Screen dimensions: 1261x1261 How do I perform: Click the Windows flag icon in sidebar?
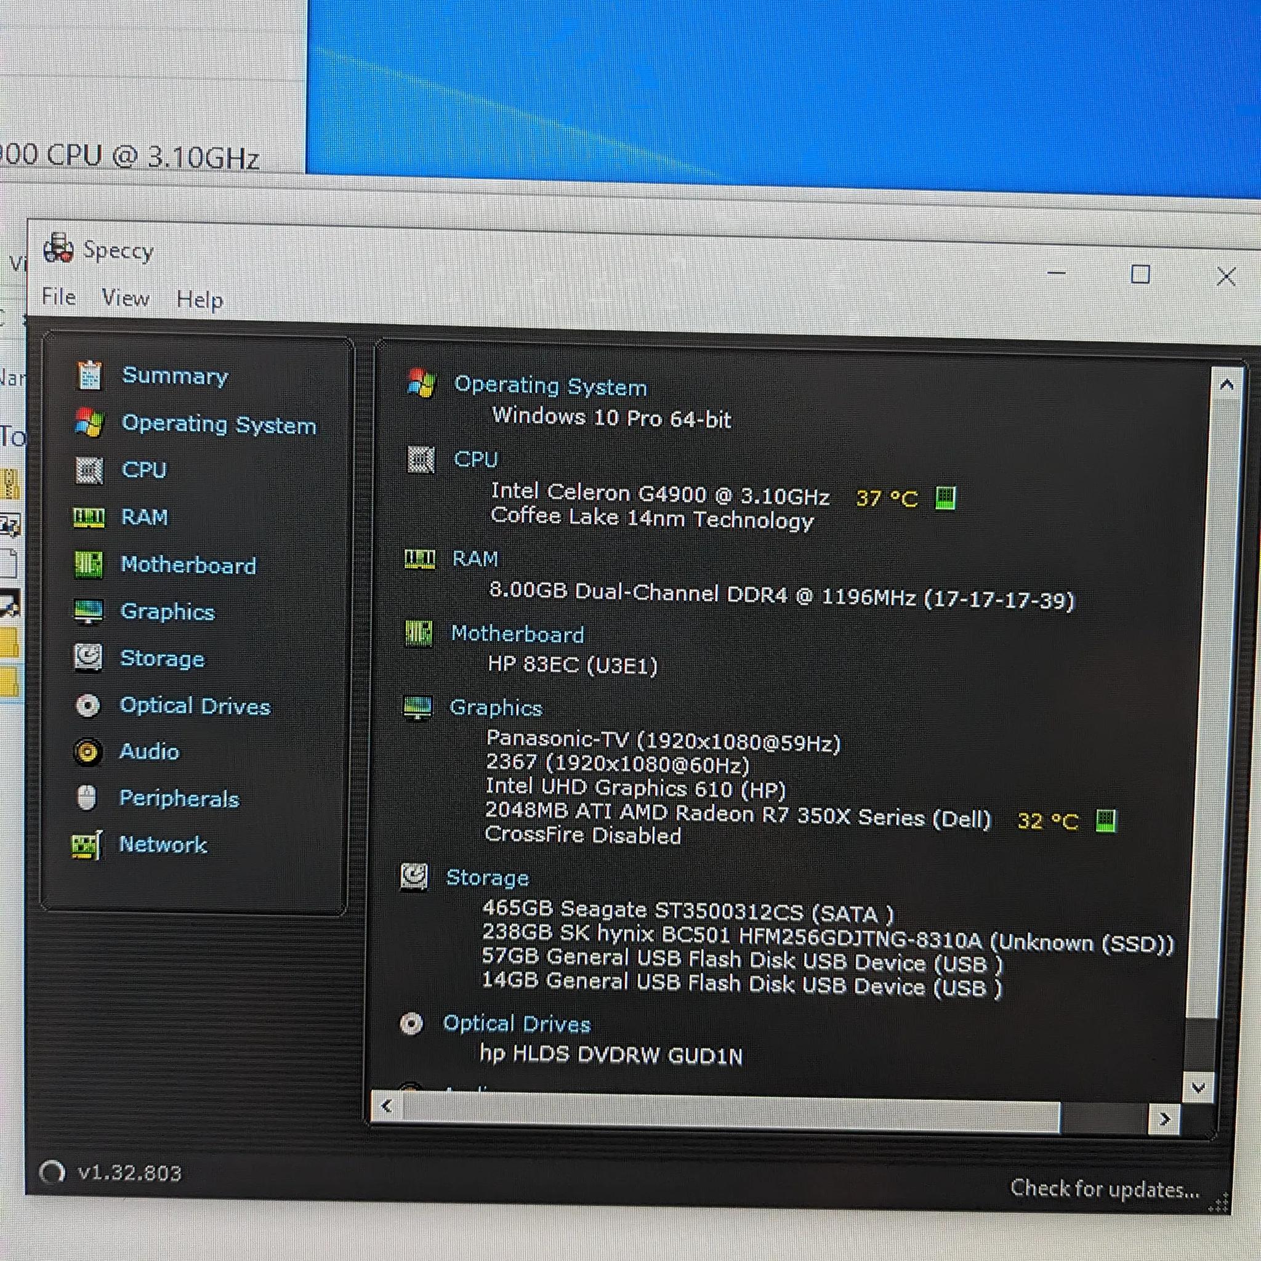pos(89,423)
